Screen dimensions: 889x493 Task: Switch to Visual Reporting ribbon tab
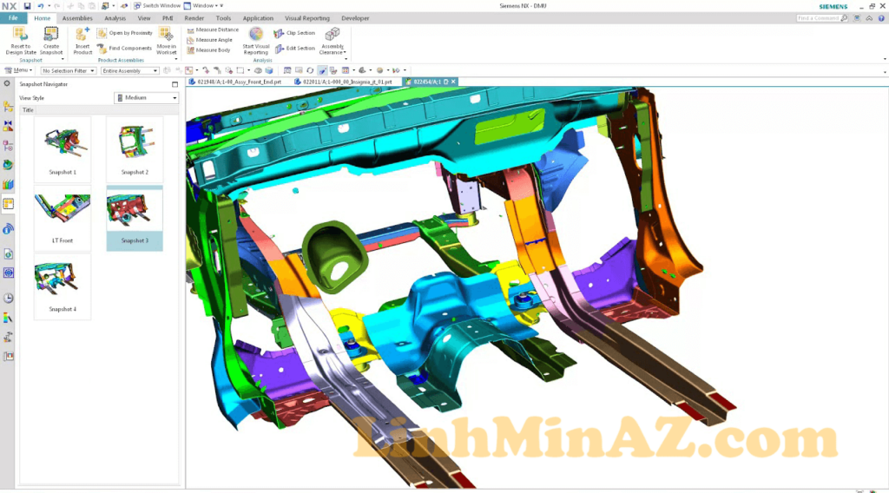tap(306, 18)
